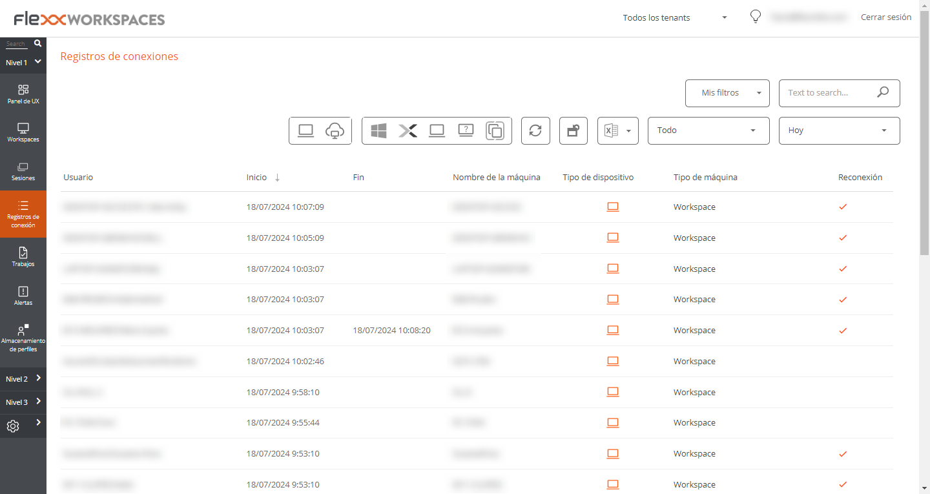Expand the Nivel 3 menu group
The width and height of the screenshot is (930, 494).
[23, 402]
